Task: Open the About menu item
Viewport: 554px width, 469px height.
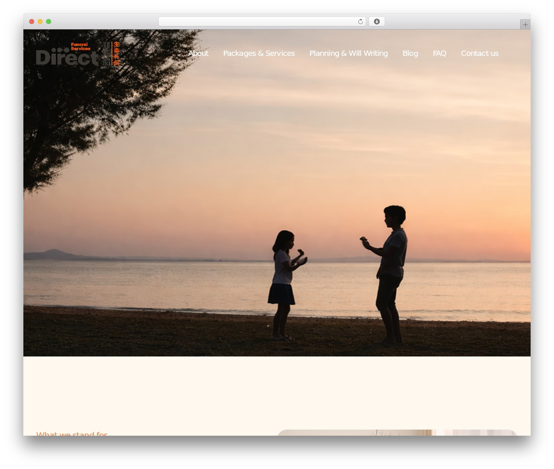Action: pyautogui.click(x=198, y=53)
